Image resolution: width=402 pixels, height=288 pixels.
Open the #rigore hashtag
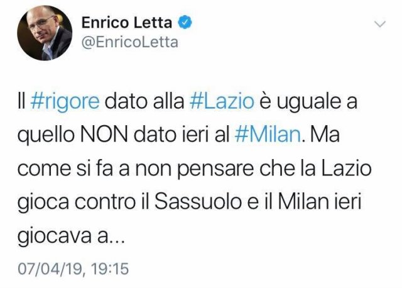pos(65,102)
